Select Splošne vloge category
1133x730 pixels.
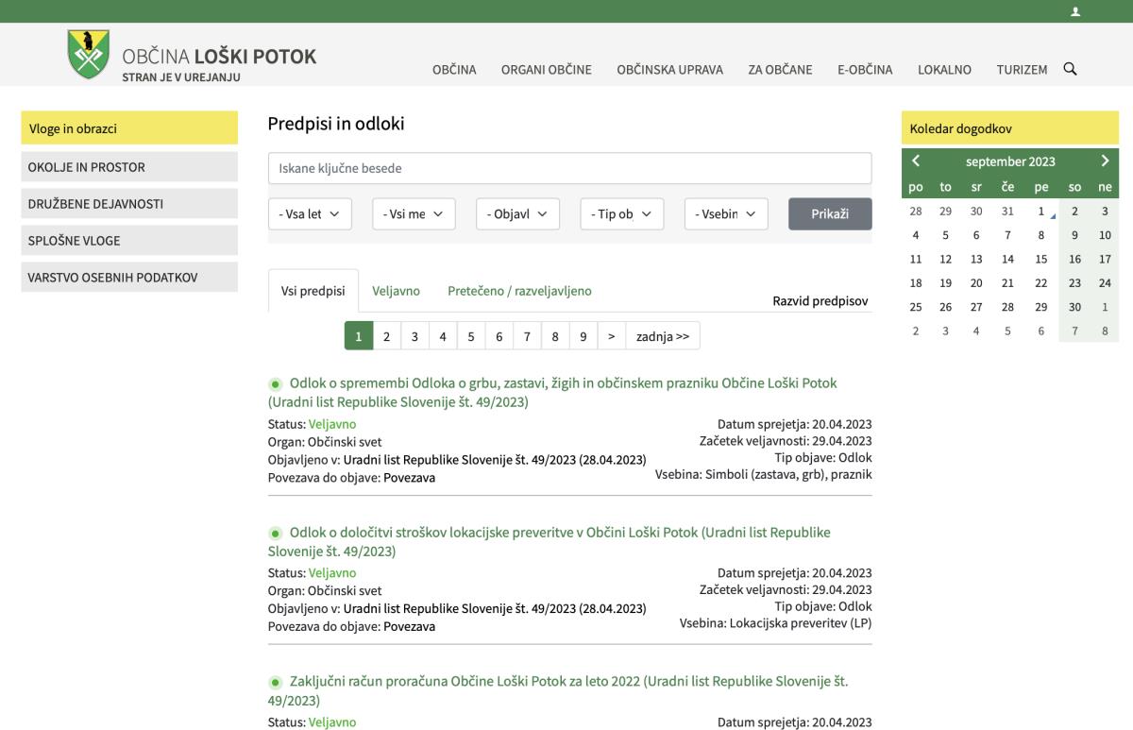pyautogui.click(x=129, y=240)
